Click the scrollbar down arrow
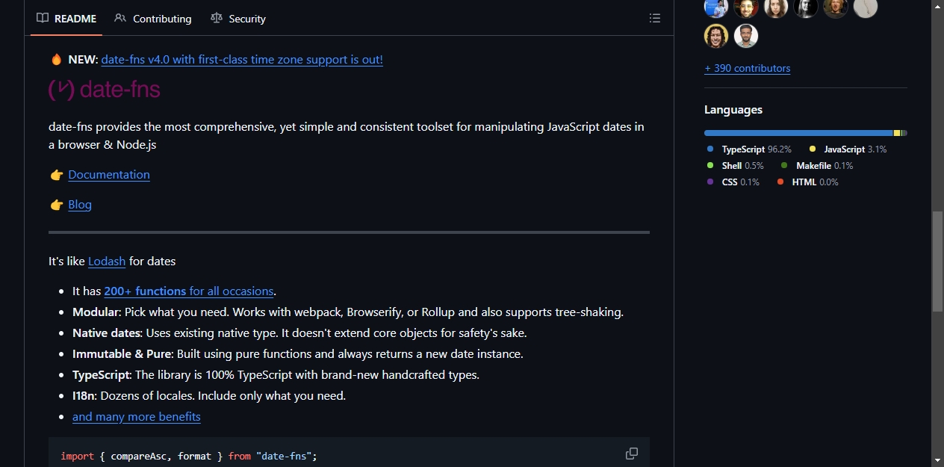This screenshot has height=467, width=944. [937, 460]
